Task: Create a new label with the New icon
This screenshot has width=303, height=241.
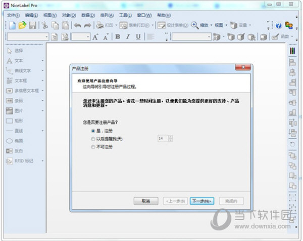Action: (x=12, y=25)
